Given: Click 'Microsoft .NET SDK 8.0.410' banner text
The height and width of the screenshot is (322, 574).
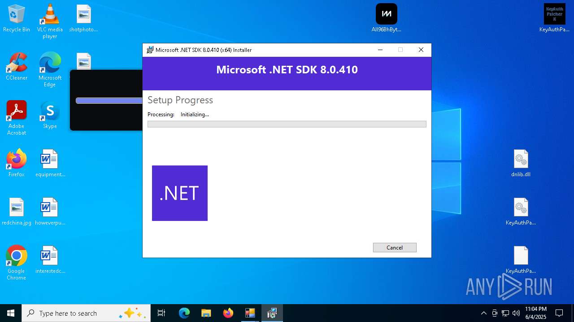Looking at the screenshot, I should (287, 70).
